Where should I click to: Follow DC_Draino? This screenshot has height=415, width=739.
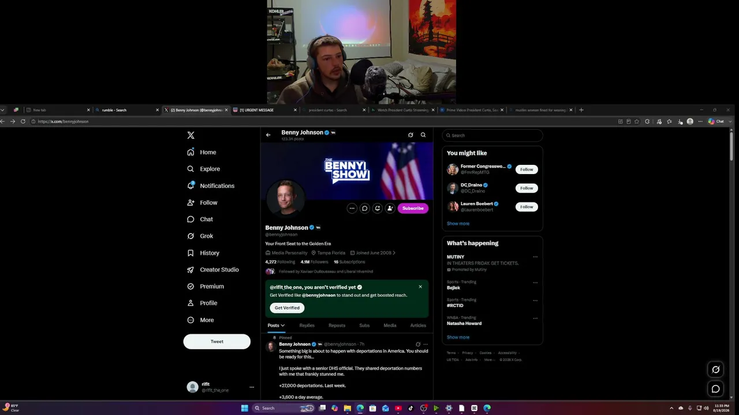[x=527, y=188]
